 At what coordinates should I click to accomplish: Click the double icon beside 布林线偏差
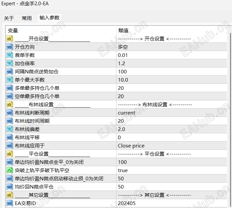10,129
